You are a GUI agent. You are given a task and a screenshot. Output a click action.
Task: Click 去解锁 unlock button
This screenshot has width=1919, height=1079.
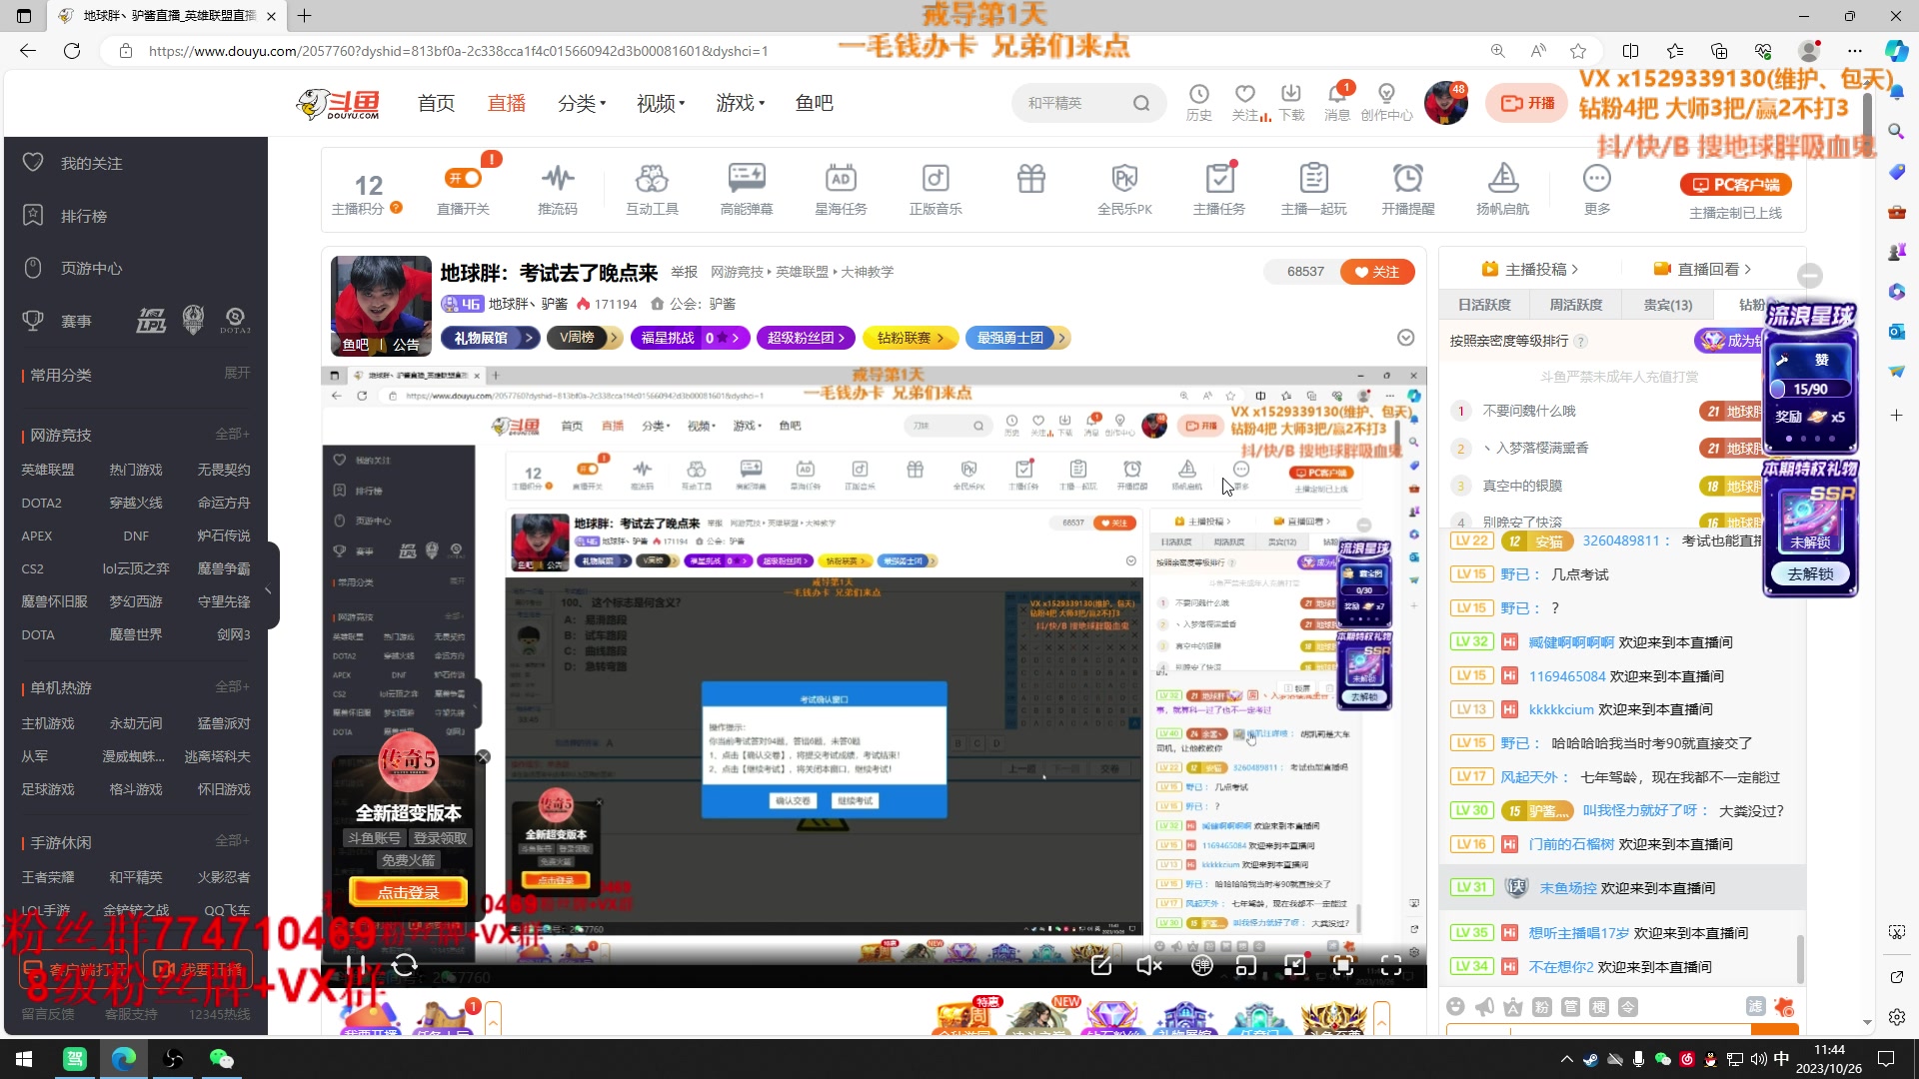click(1810, 574)
